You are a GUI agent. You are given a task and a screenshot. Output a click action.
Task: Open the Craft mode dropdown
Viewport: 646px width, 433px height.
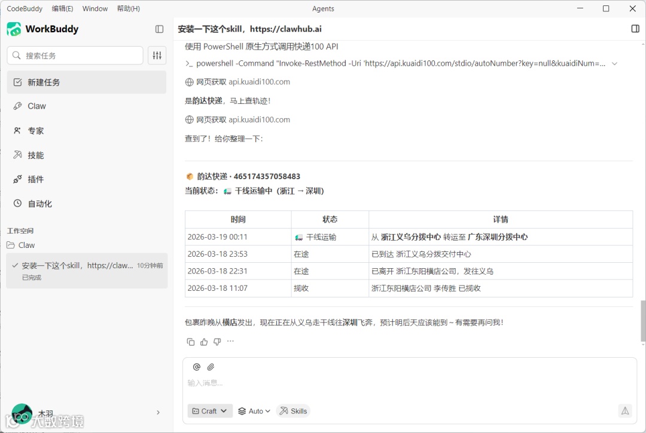pyautogui.click(x=210, y=411)
